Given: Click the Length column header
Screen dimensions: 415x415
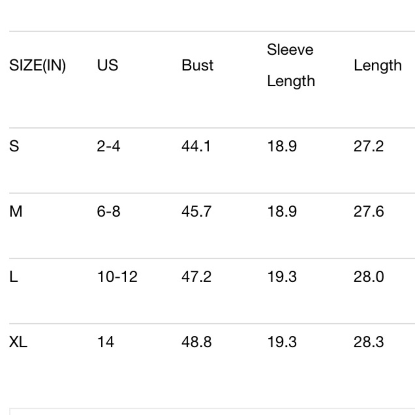Looking at the screenshot, I should (378, 66).
